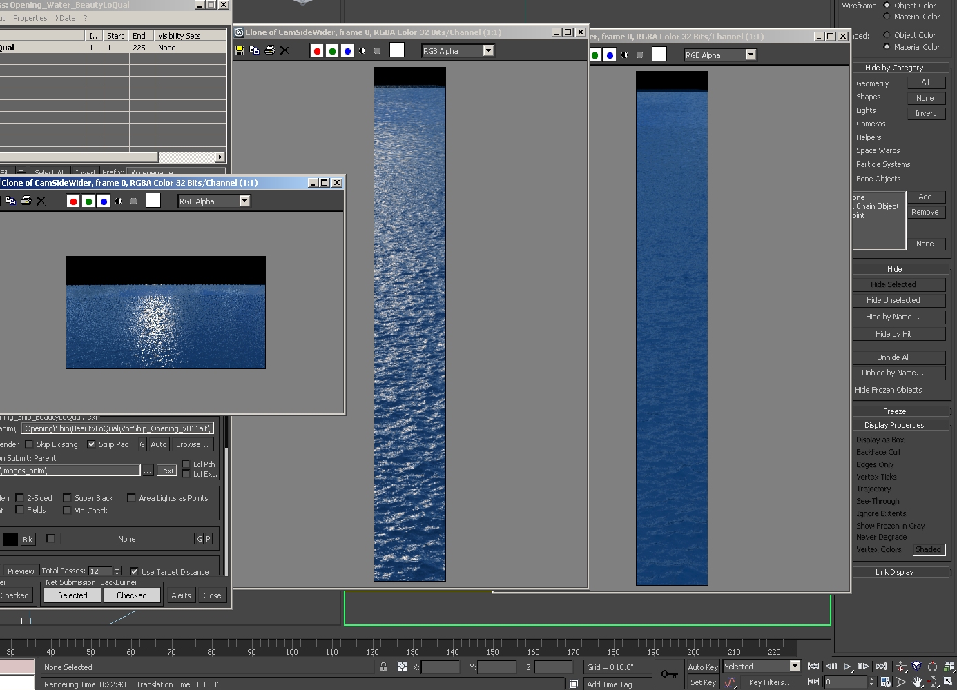Enable the Skip Existing checkbox

pos(30,444)
